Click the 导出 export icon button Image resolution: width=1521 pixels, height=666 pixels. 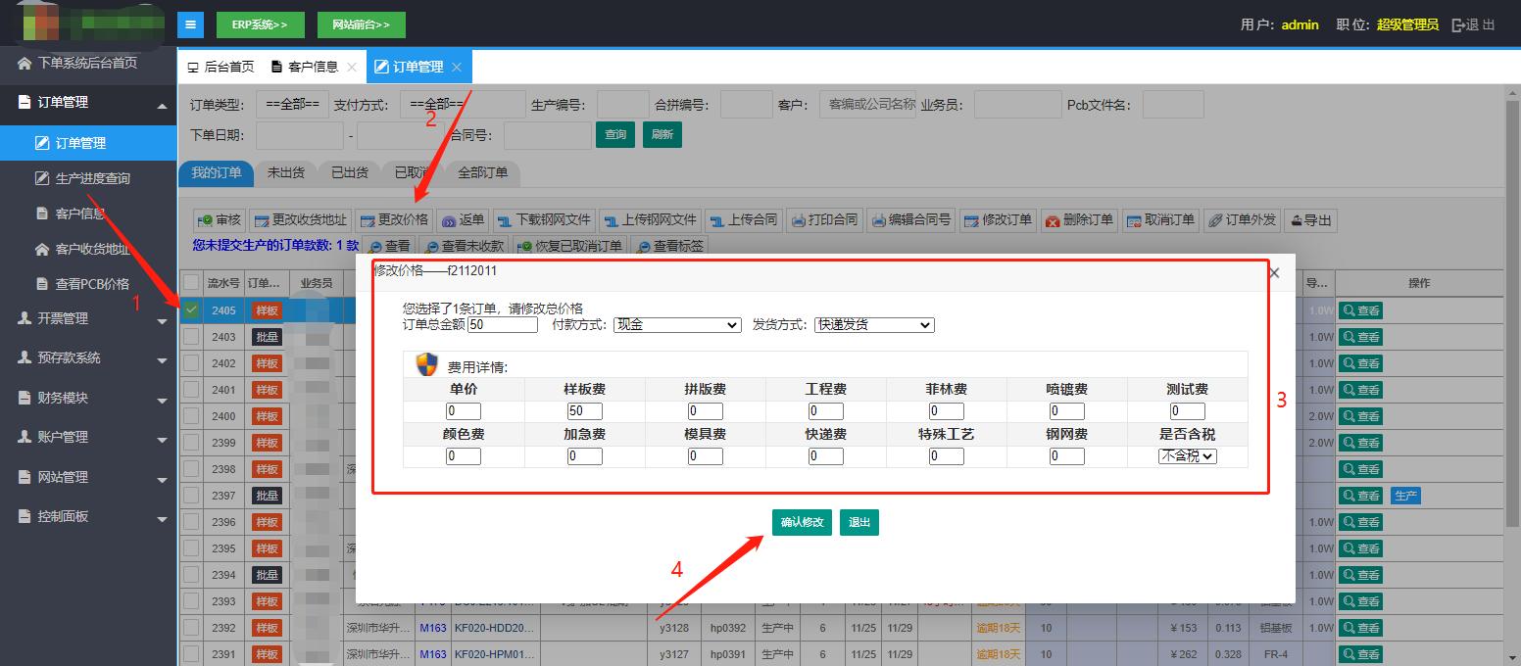click(x=1310, y=220)
